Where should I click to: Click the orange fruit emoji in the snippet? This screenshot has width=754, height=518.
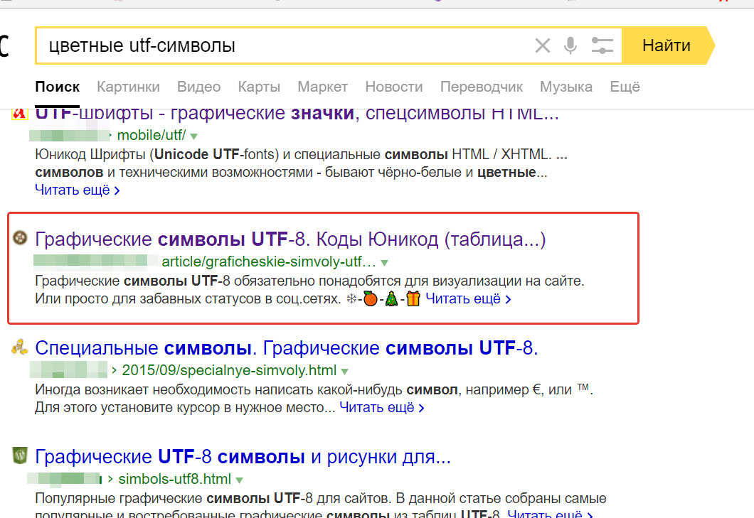pos(371,299)
